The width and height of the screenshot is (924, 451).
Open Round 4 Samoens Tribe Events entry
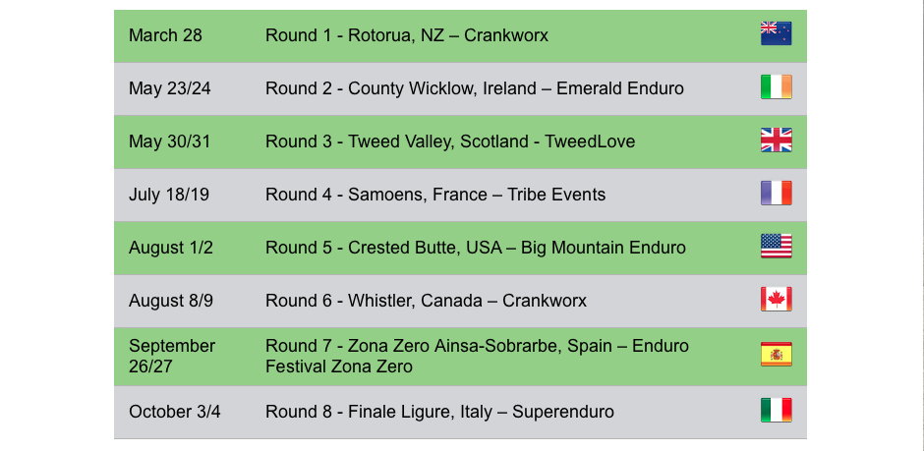point(434,195)
